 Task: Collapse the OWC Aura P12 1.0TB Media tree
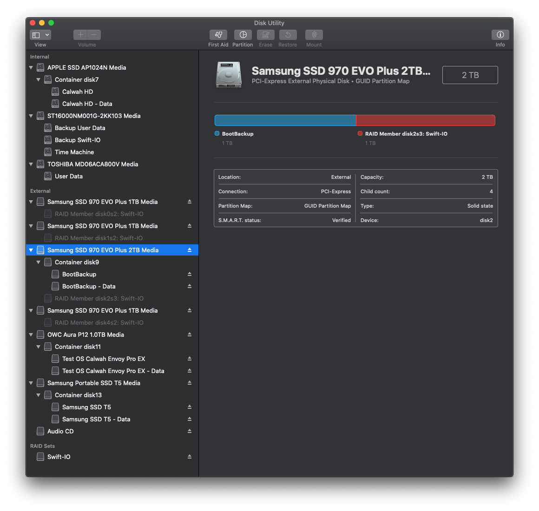click(31, 335)
